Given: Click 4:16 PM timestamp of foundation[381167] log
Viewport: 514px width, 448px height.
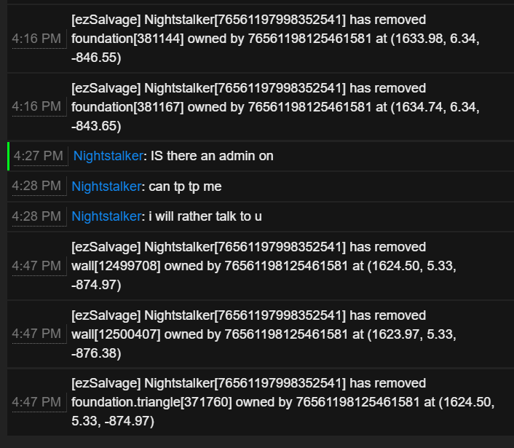Looking at the screenshot, I should coord(36,106).
